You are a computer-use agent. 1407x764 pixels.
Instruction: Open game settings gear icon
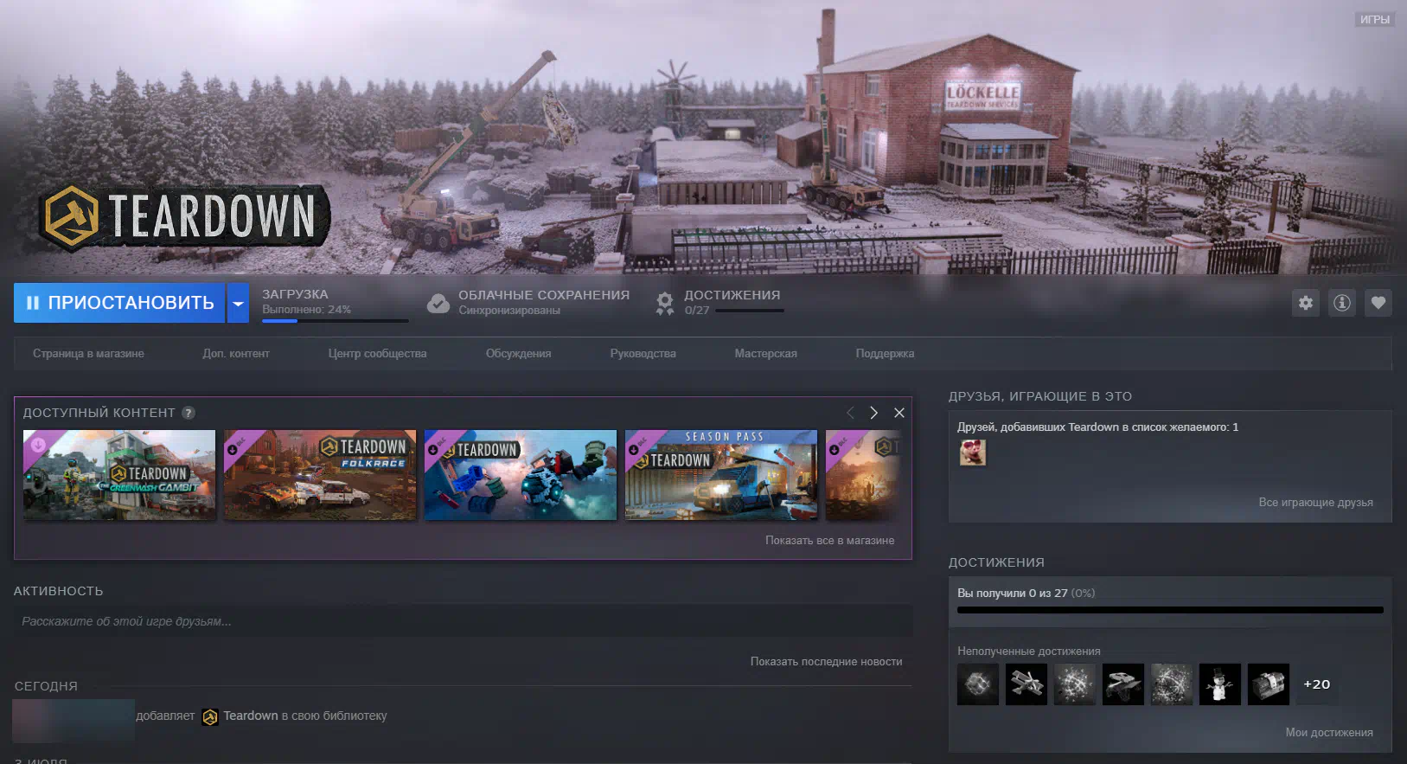[1306, 303]
